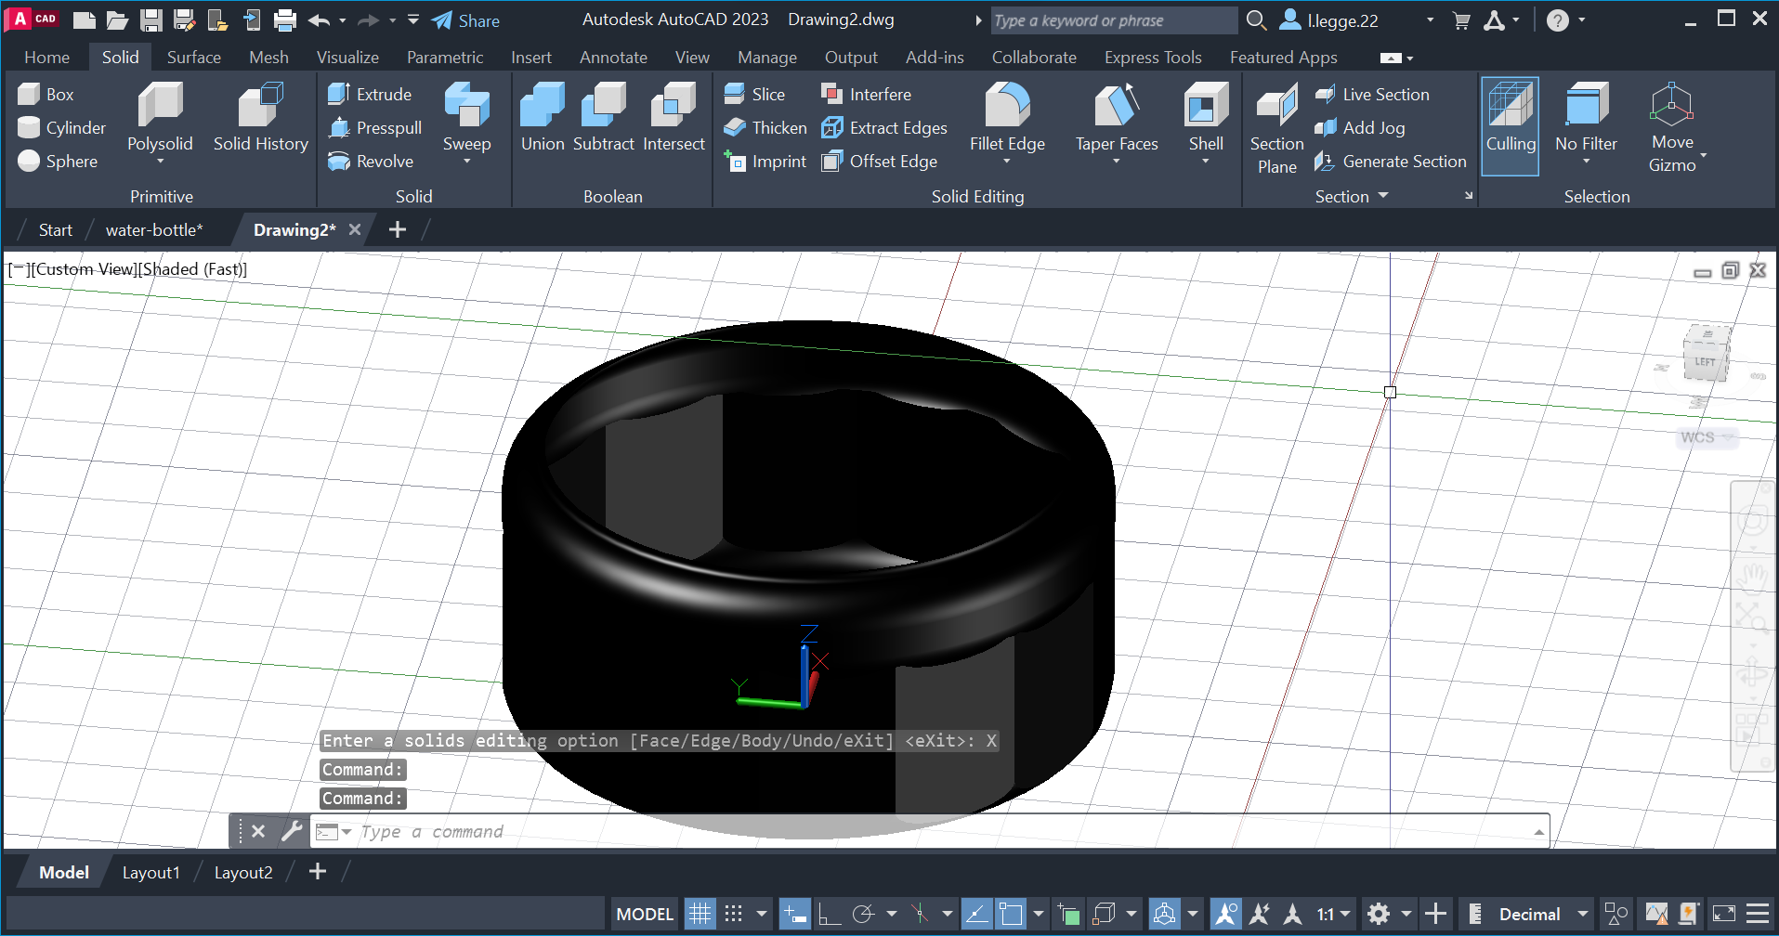Choose the Presspull tool
The width and height of the screenshot is (1779, 936).
pyautogui.click(x=375, y=127)
